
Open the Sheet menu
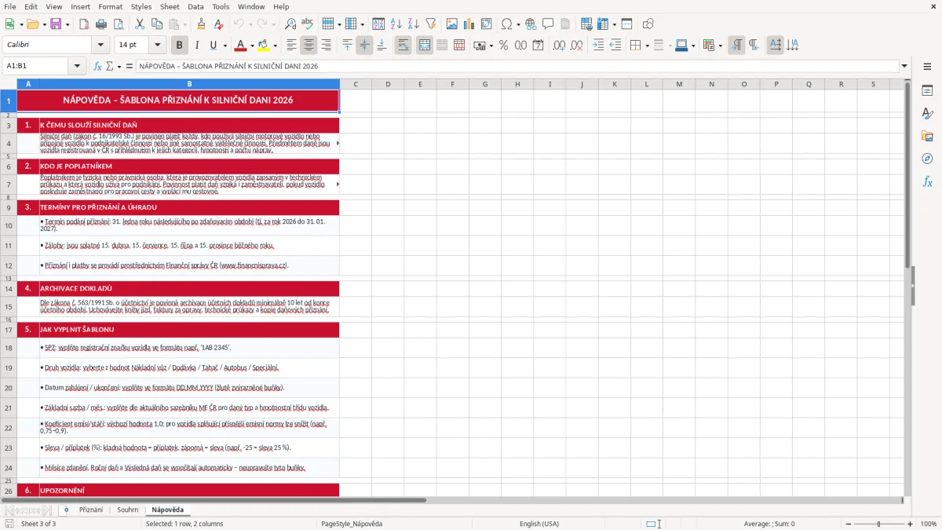point(170,6)
